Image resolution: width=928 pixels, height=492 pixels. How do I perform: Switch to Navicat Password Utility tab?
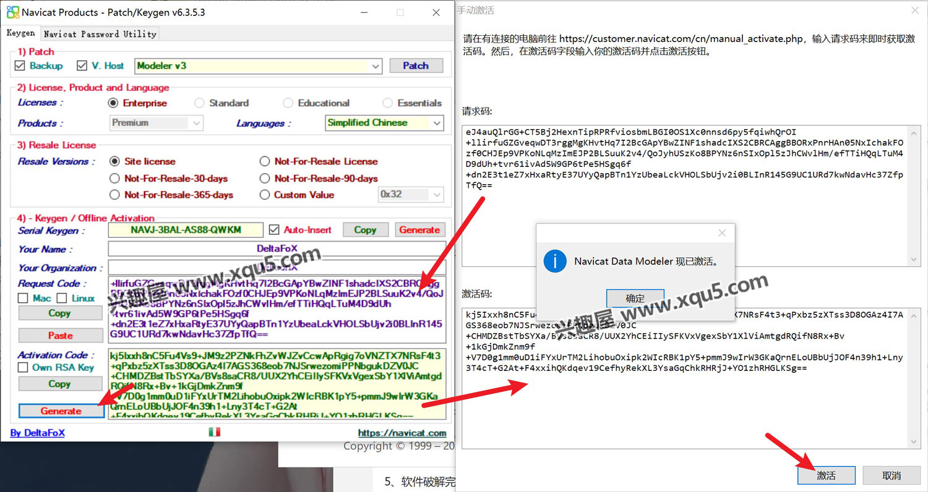(x=100, y=34)
